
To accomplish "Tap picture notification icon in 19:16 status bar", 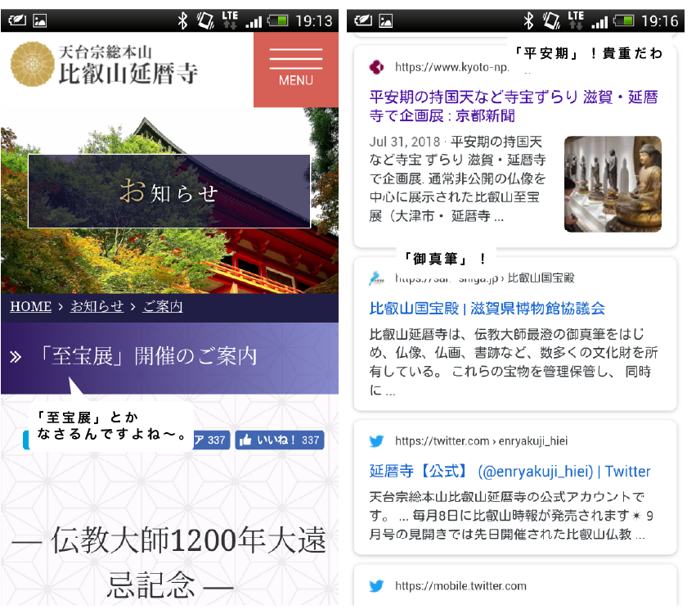I will (385, 20).
